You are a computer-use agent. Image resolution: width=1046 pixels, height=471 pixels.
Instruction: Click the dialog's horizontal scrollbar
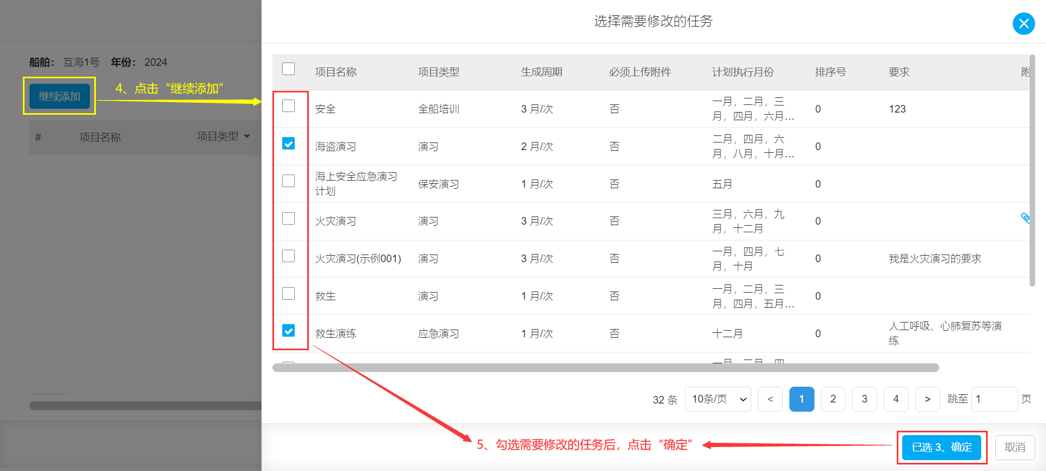click(605, 368)
